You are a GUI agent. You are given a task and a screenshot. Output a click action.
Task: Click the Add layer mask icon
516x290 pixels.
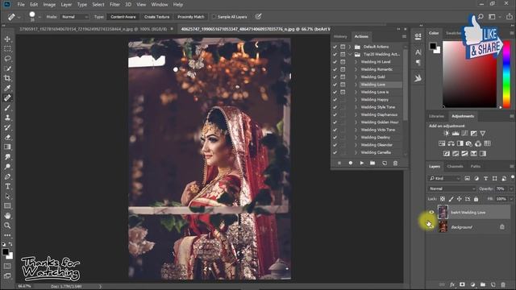coord(462,284)
